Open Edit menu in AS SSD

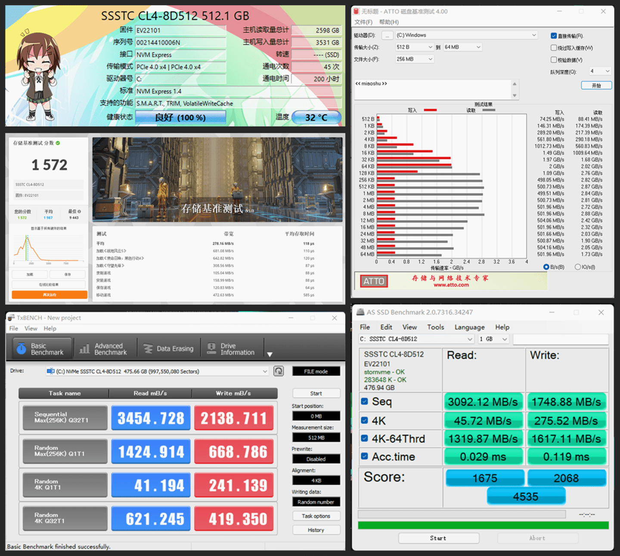click(386, 327)
